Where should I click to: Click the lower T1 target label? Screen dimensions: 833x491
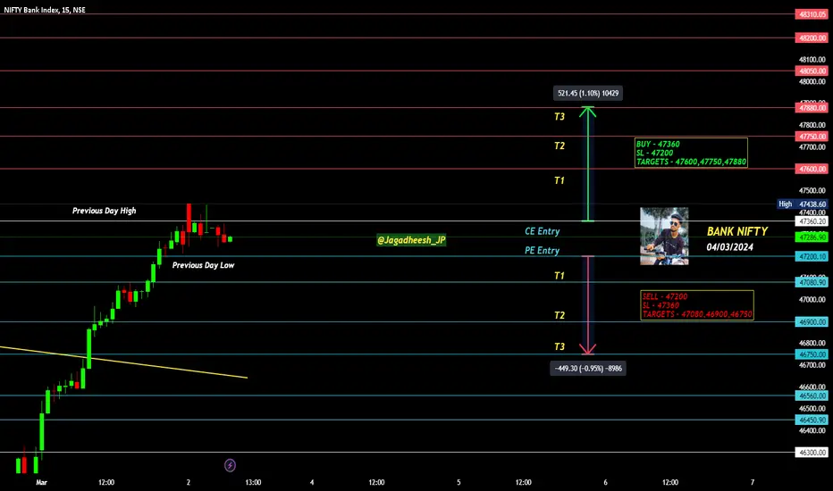pos(560,276)
